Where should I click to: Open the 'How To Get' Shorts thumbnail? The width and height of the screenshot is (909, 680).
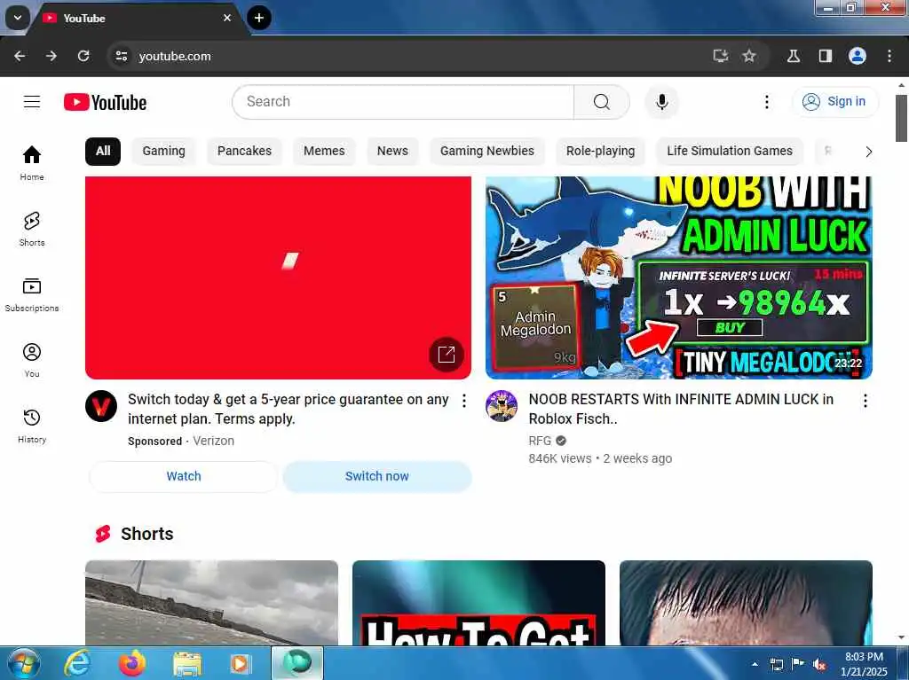click(x=478, y=602)
